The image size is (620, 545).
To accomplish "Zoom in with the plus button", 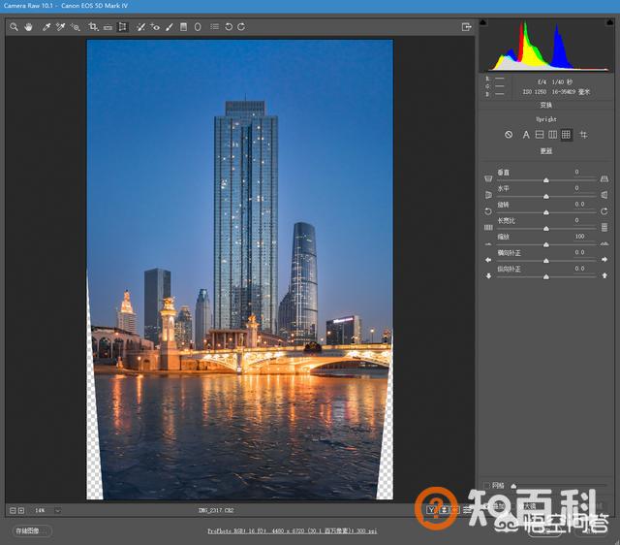I will [x=21, y=511].
